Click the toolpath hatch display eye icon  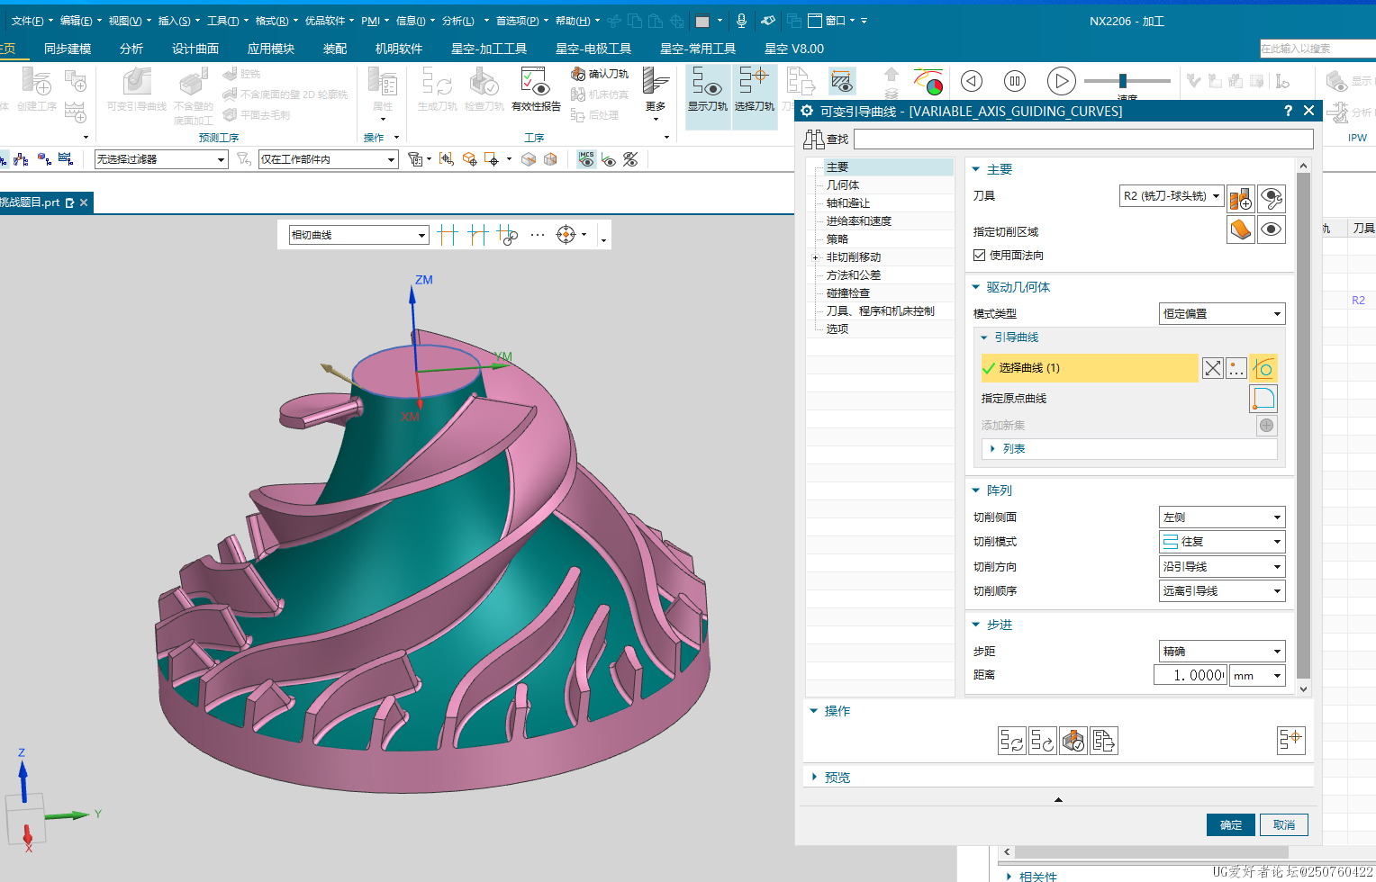click(x=842, y=82)
